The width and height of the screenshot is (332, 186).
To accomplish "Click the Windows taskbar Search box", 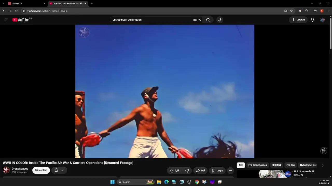I will click(136, 182).
